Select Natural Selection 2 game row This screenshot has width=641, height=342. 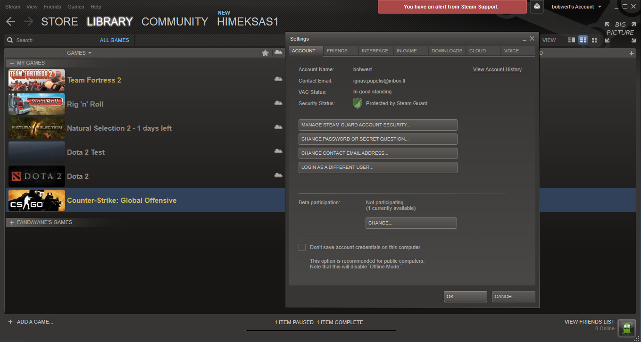pyautogui.click(x=144, y=128)
